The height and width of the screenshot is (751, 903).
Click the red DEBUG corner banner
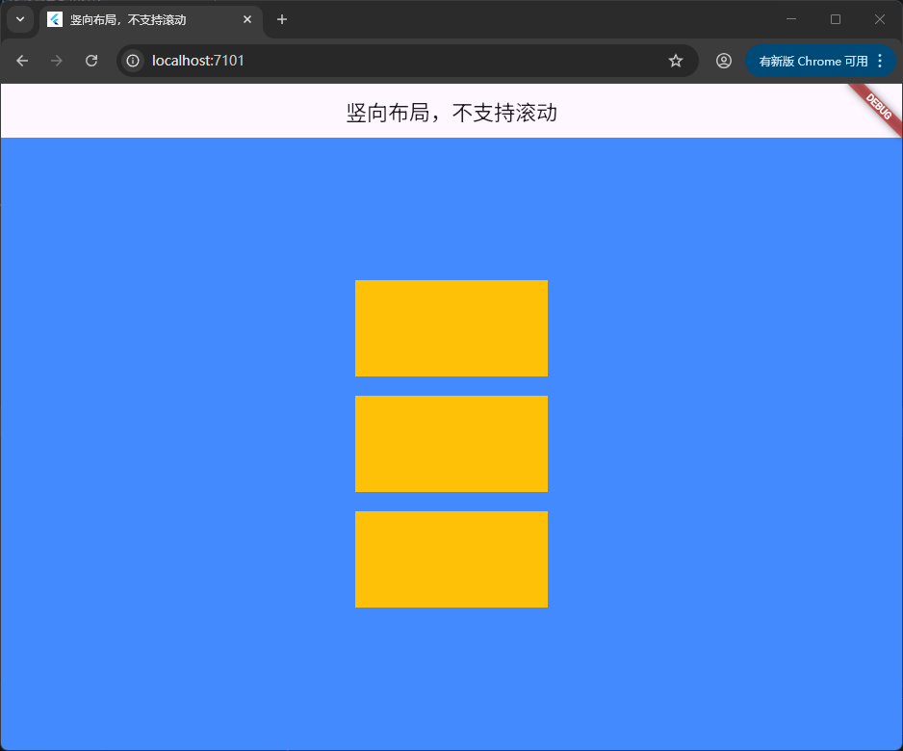880,105
